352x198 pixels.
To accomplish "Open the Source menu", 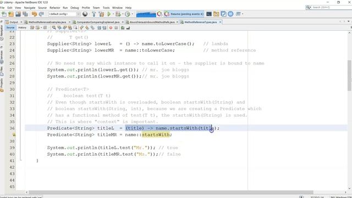I will (42, 8).
